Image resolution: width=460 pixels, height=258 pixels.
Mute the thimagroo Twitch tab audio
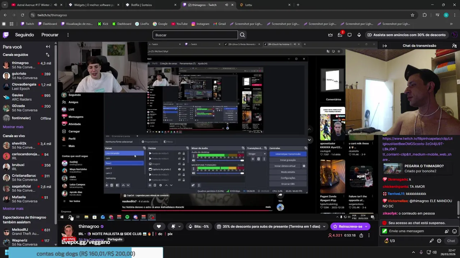226,5
